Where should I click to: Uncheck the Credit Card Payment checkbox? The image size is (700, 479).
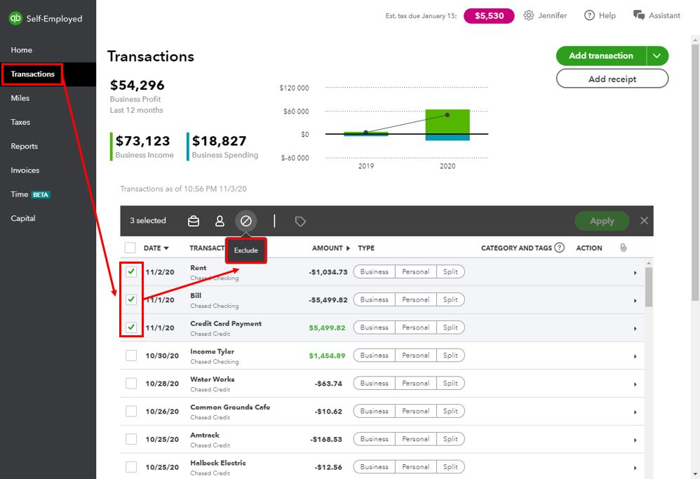click(x=130, y=328)
